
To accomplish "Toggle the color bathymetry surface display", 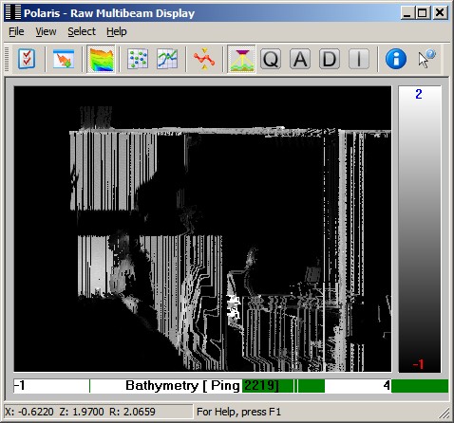I will [x=101, y=59].
